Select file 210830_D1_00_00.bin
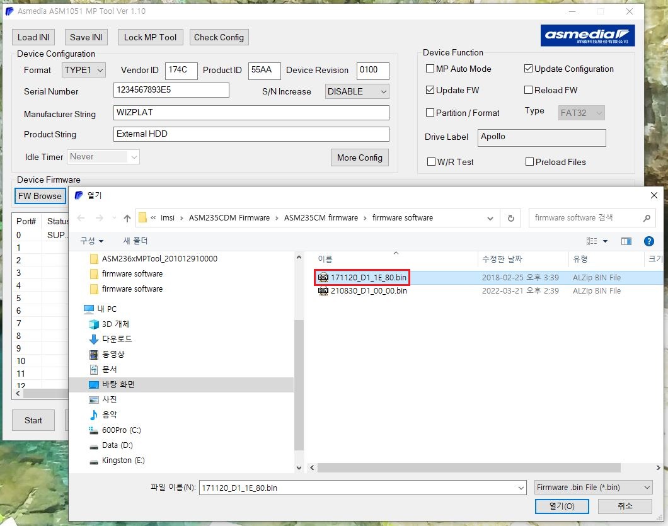 (x=362, y=291)
